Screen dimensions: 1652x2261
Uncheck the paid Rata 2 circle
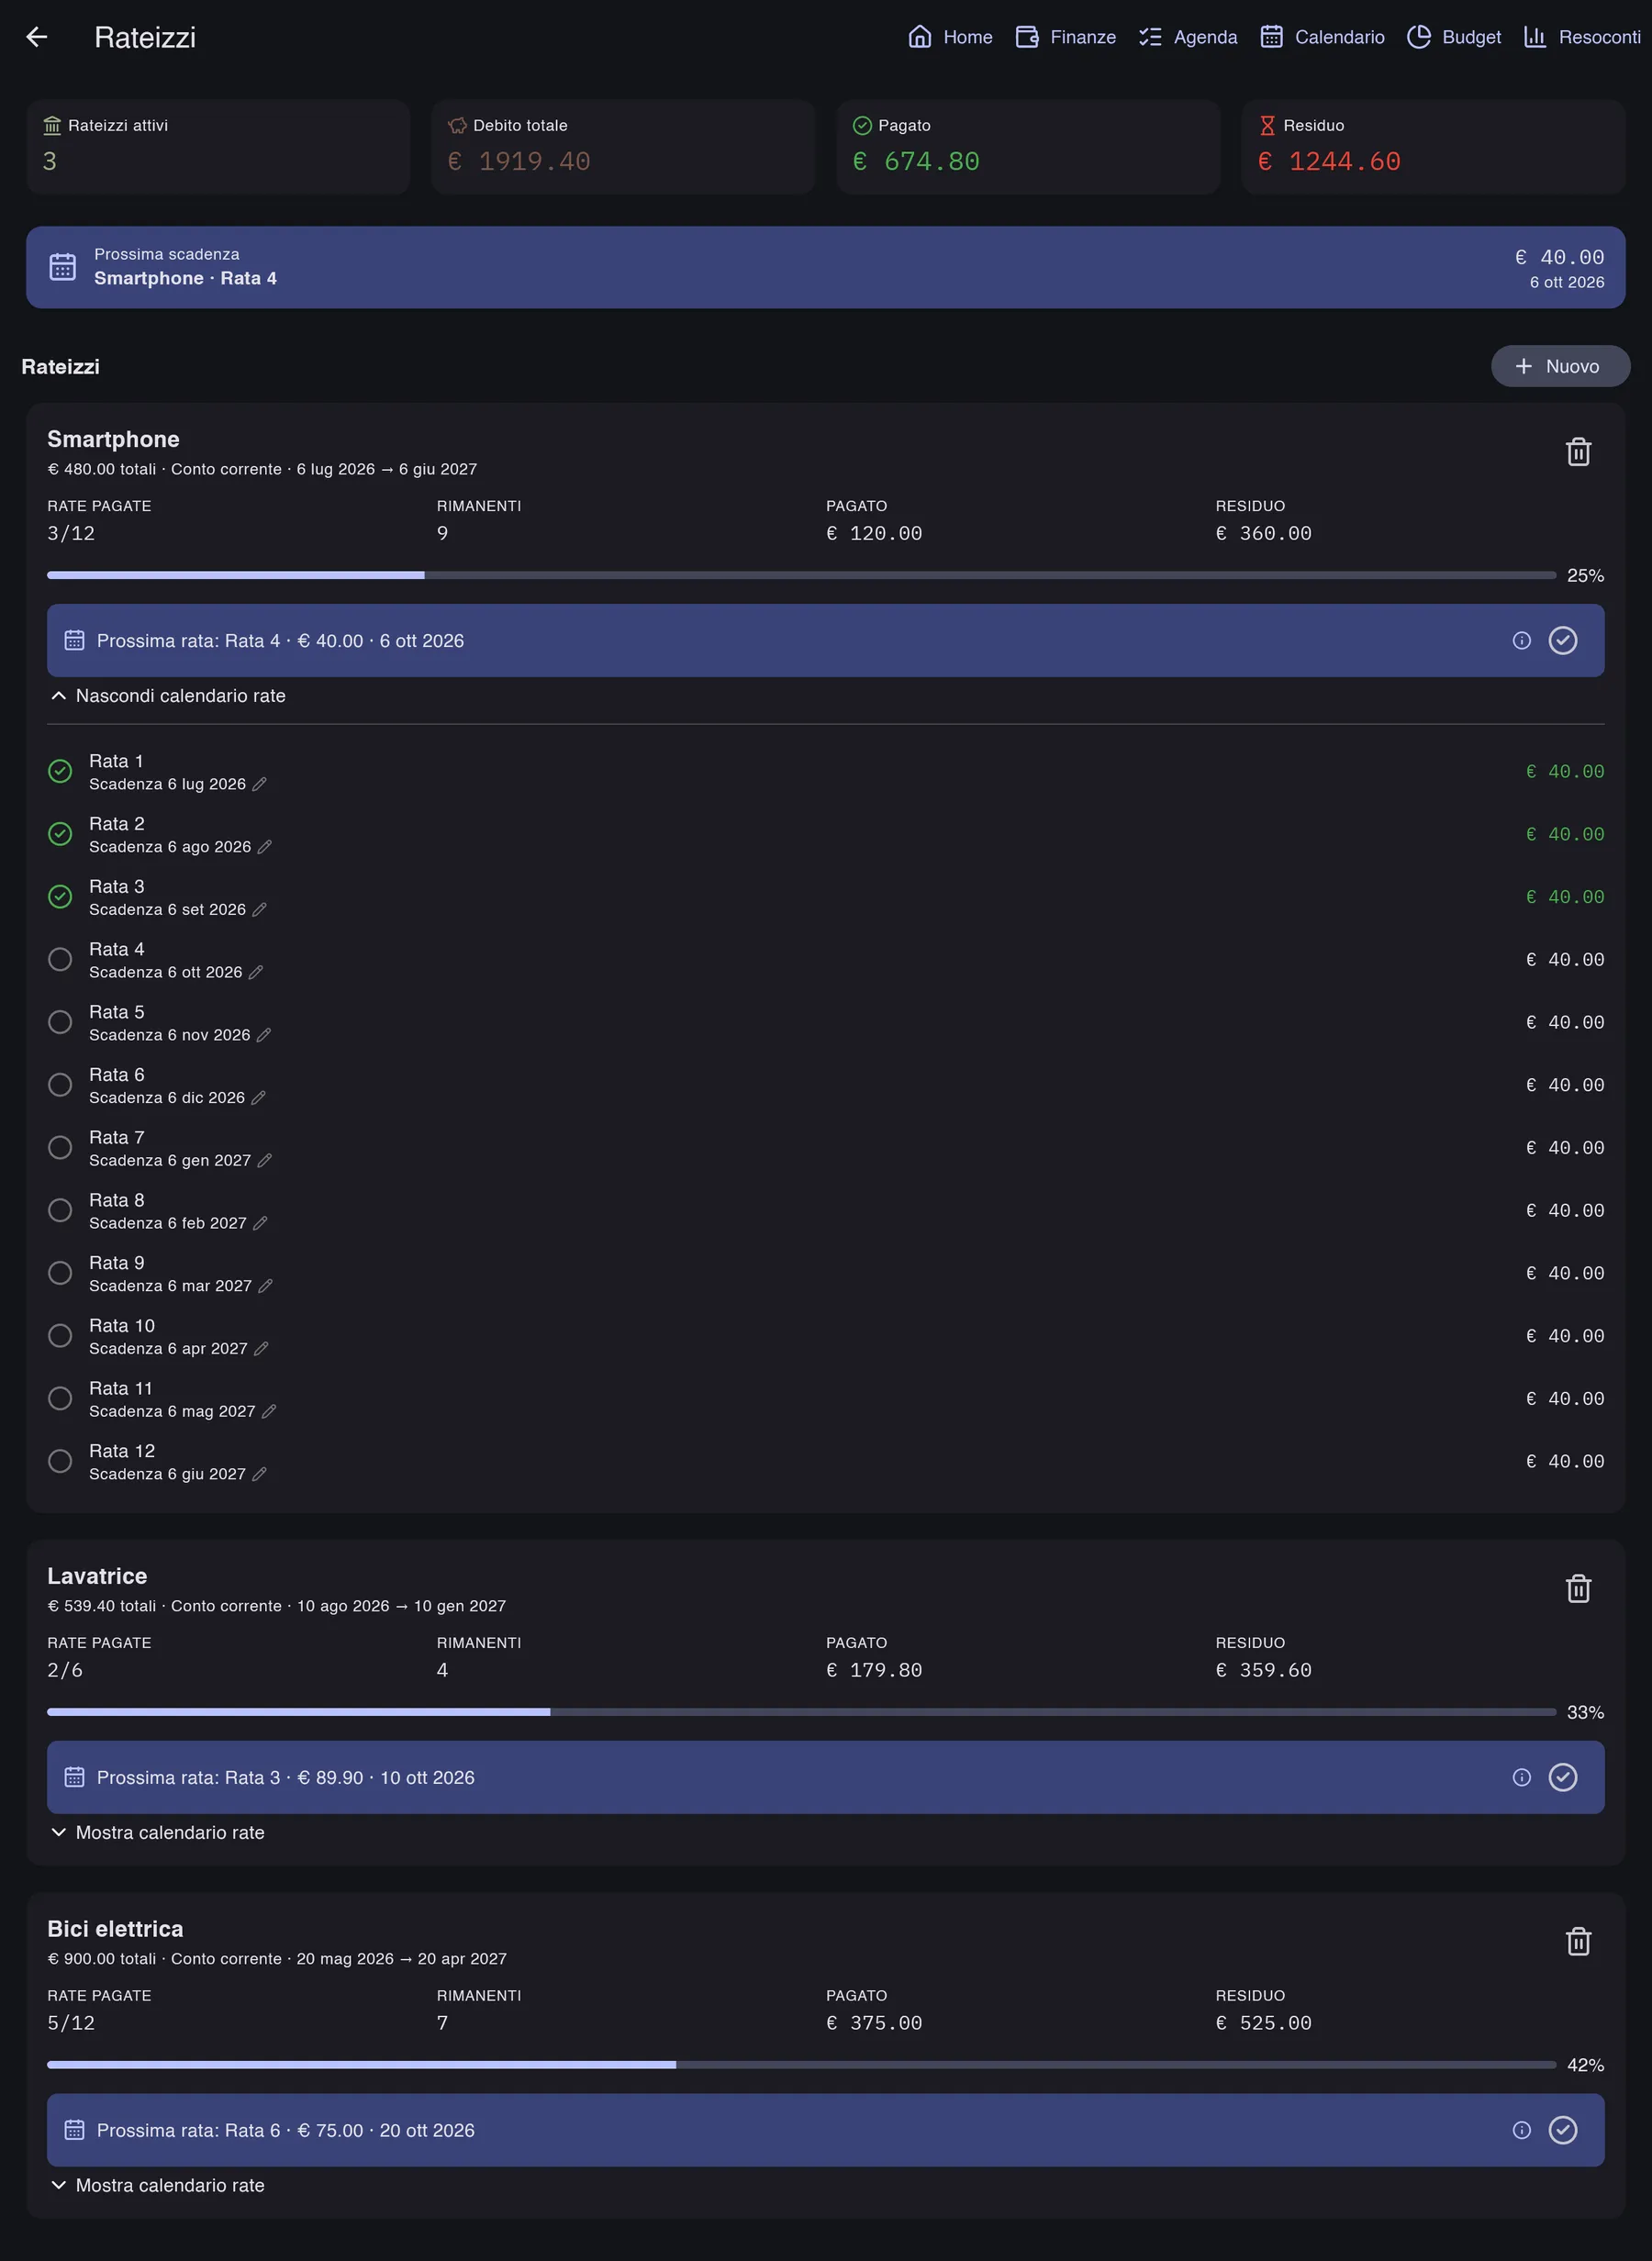pos(60,833)
